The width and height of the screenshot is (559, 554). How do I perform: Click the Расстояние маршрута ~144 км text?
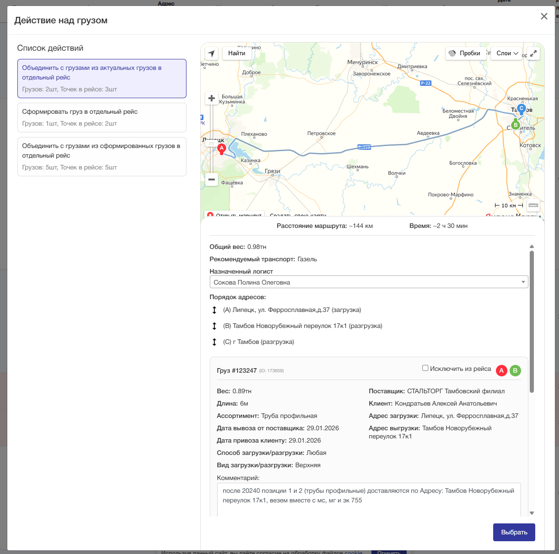tap(325, 226)
